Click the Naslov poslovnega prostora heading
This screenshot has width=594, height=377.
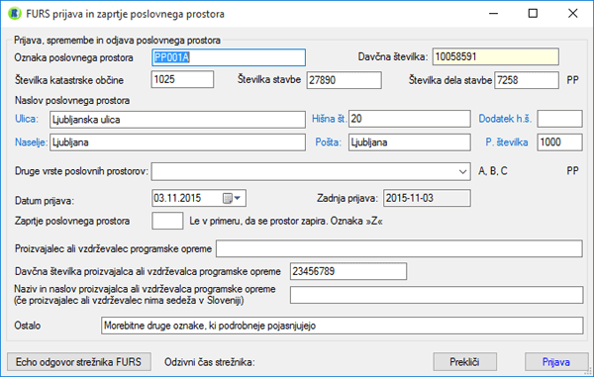click(x=72, y=100)
